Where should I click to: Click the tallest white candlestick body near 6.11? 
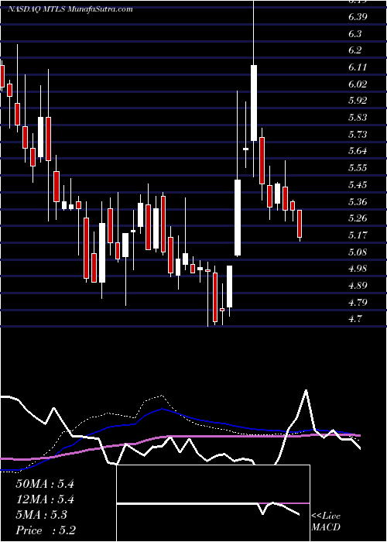(x=254, y=103)
